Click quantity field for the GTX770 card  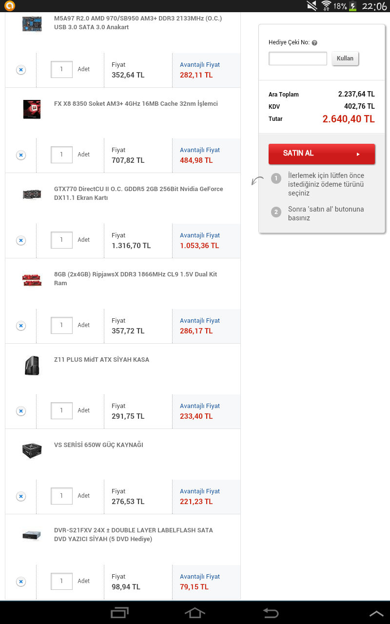click(61, 240)
